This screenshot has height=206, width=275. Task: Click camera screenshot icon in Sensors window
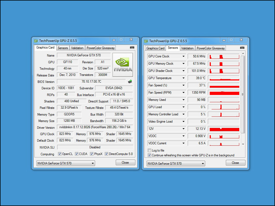242,48
